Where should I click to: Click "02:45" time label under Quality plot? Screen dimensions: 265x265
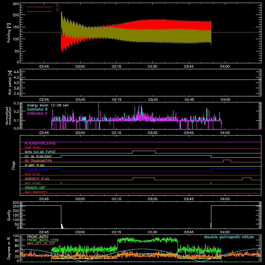pyautogui.click(x=44, y=232)
